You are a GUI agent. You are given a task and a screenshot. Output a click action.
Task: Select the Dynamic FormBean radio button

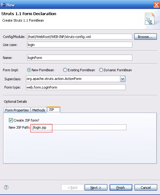[x=101, y=70]
